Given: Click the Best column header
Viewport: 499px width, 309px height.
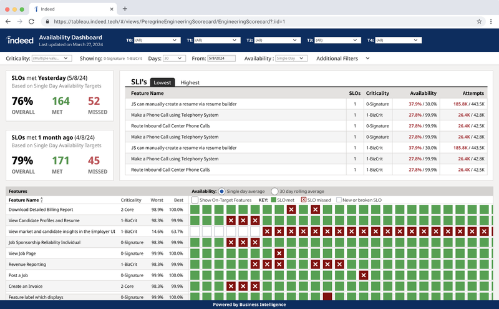Looking at the screenshot, I should point(178,200).
